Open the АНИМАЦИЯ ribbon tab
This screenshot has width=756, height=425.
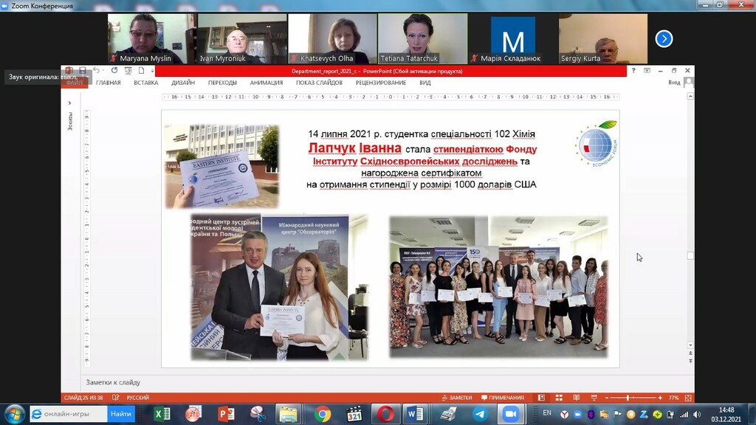pyautogui.click(x=266, y=83)
